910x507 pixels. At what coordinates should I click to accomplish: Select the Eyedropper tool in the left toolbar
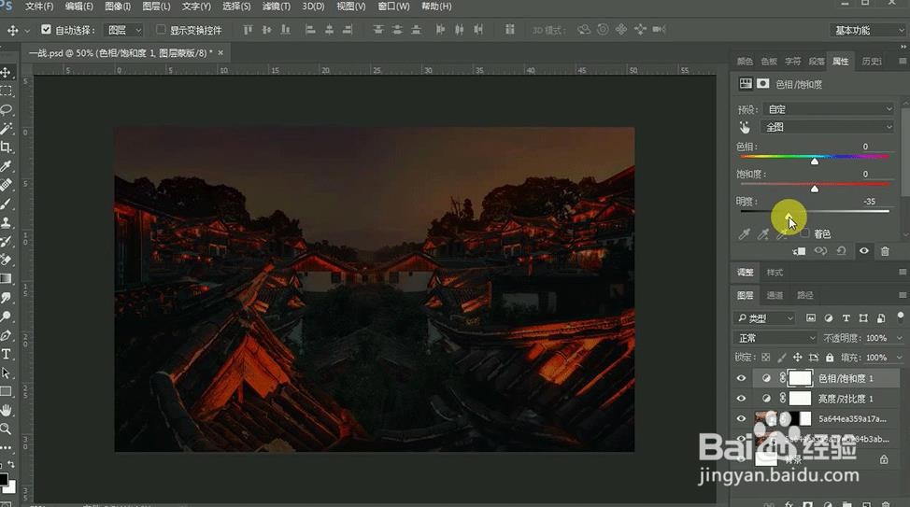click(6, 166)
